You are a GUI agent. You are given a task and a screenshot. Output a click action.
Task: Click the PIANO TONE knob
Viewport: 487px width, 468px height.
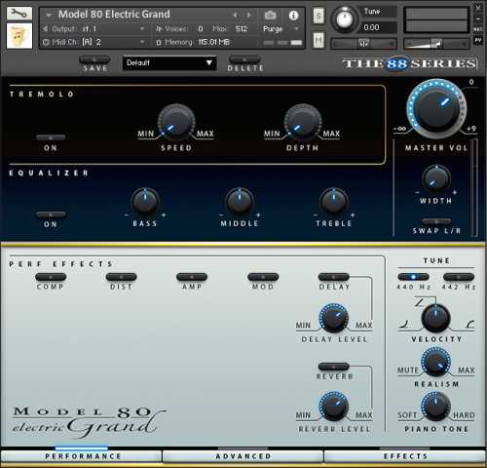pos(435,407)
